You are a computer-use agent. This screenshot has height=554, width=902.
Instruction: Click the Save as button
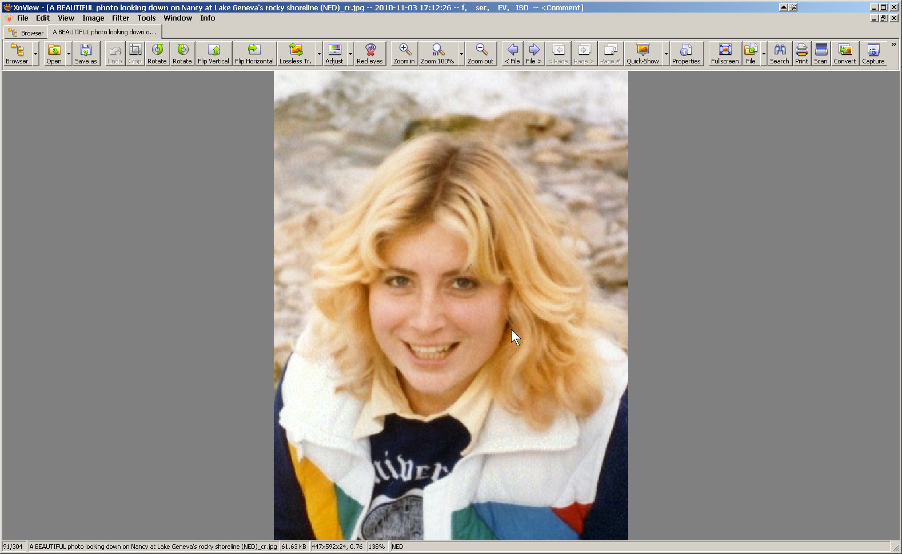pyautogui.click(x=86, y=54)
